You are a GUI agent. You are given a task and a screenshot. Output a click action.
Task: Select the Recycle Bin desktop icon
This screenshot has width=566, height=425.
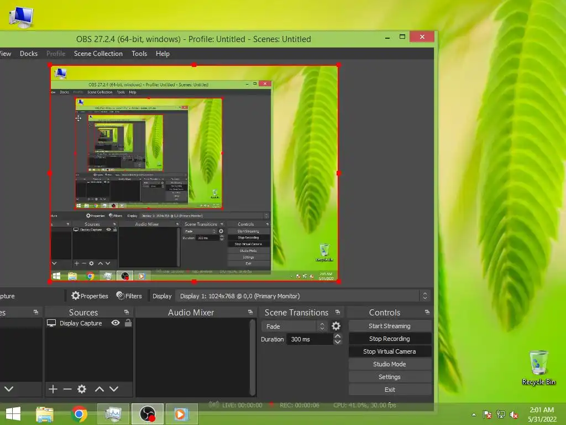tap(539, 367)
